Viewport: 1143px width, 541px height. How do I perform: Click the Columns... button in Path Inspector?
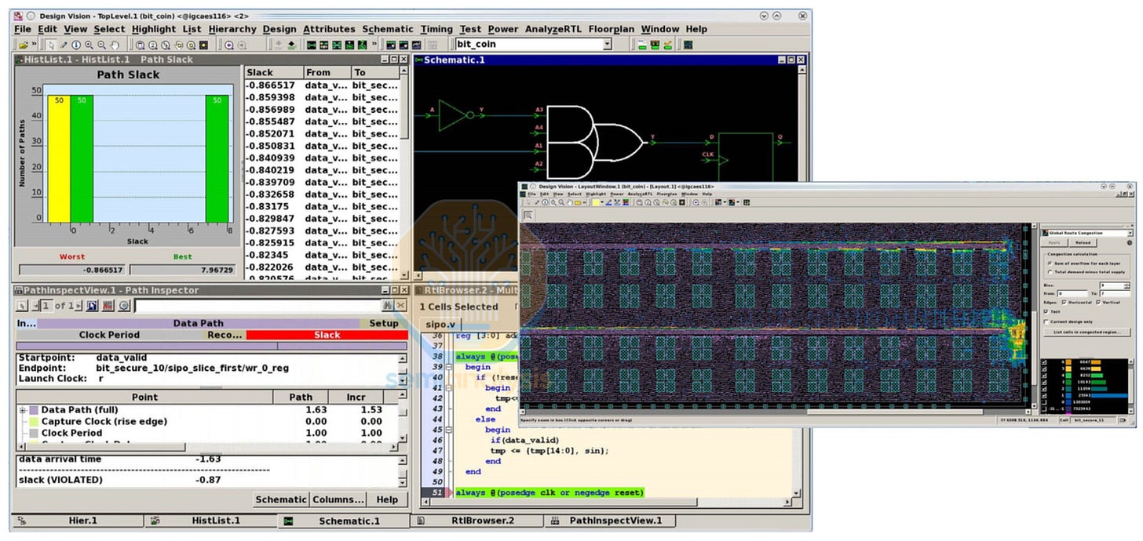click(338, 499)
